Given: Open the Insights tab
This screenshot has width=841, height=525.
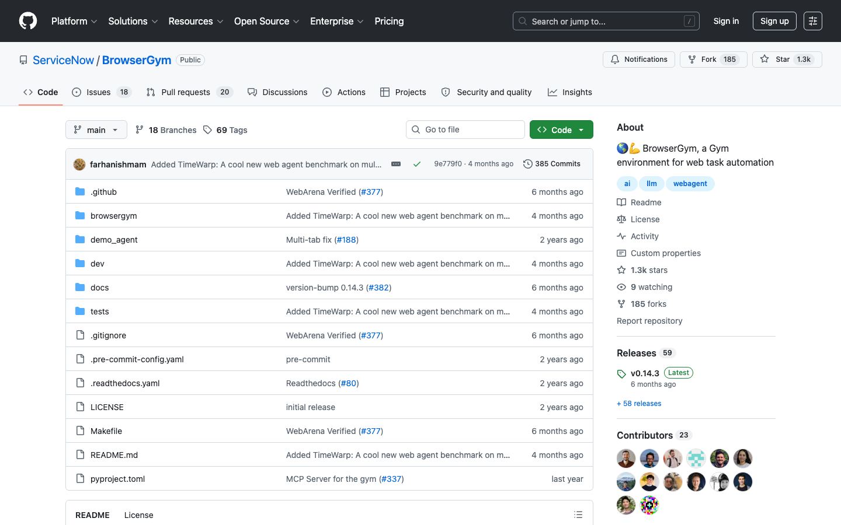Looking at the screenshot, I should pos(570,92).
